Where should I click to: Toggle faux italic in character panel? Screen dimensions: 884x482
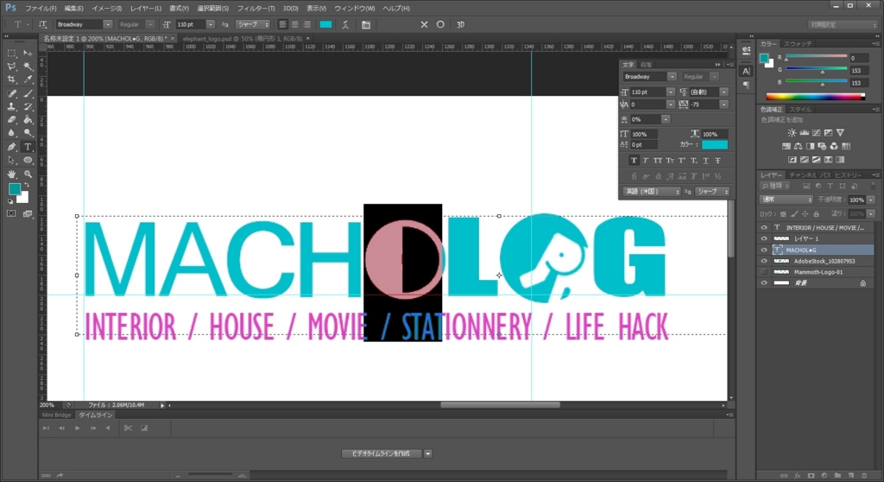(x=646, y=161)
